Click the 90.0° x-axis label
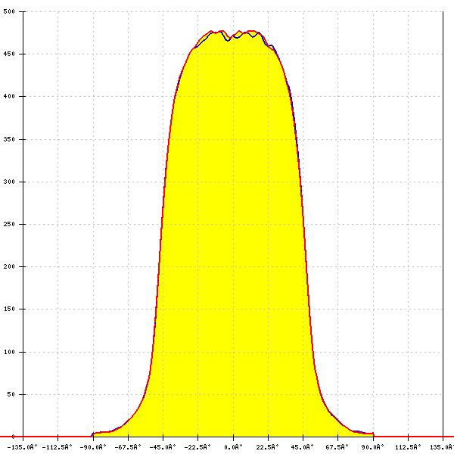The width and height of the screenshot is (454, 454). (x=372, y=447)
